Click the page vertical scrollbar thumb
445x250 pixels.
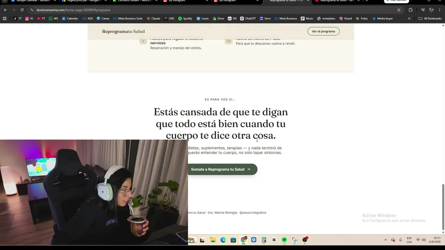443,207
